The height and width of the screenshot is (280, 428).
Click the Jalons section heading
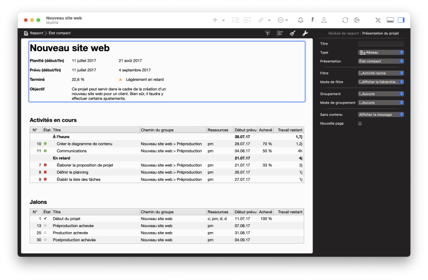pos(38,202)
